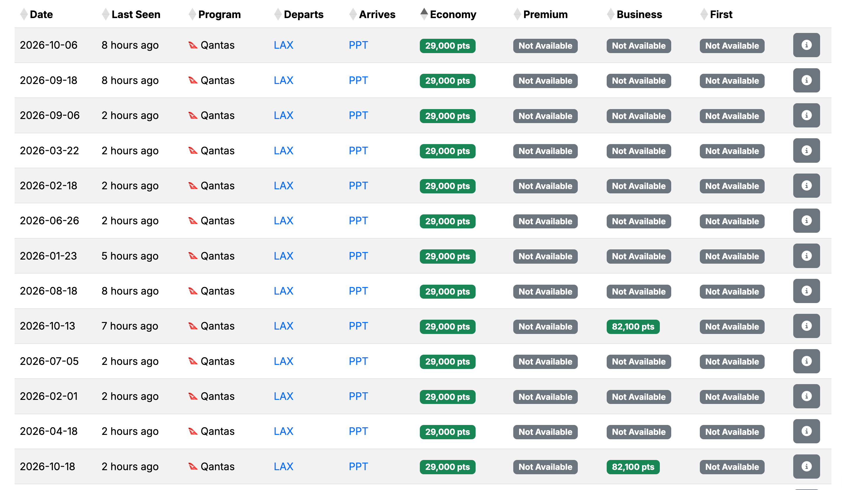The height and width of the screenshot is (490, 842).
Task: Click info icon for 2026-10-18 flight
Action: [806, 466]
